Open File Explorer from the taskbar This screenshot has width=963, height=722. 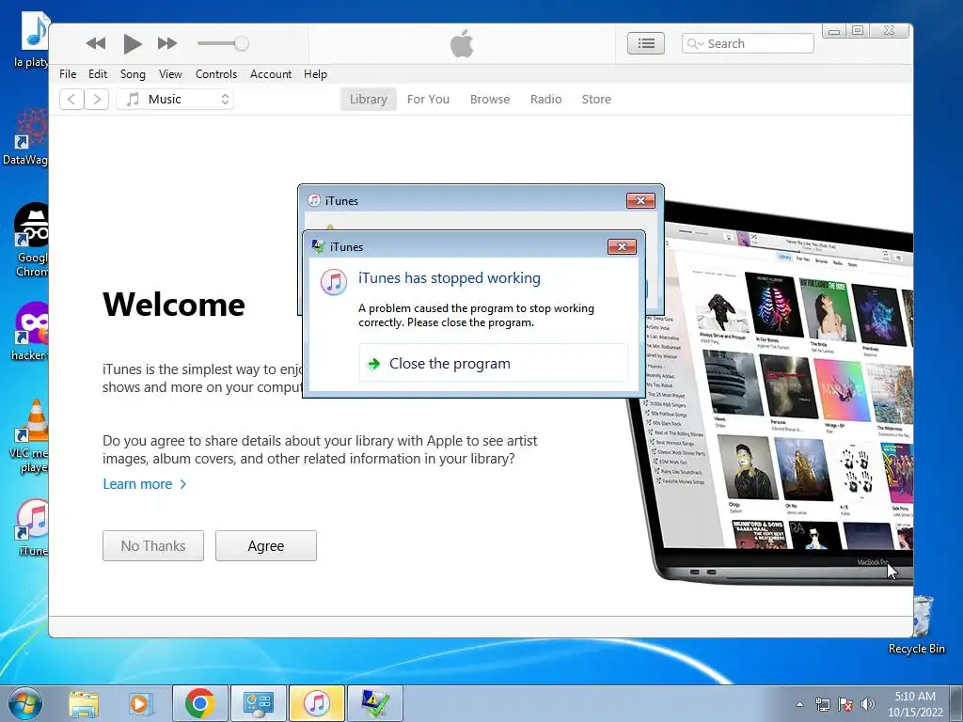coord(84,703)
